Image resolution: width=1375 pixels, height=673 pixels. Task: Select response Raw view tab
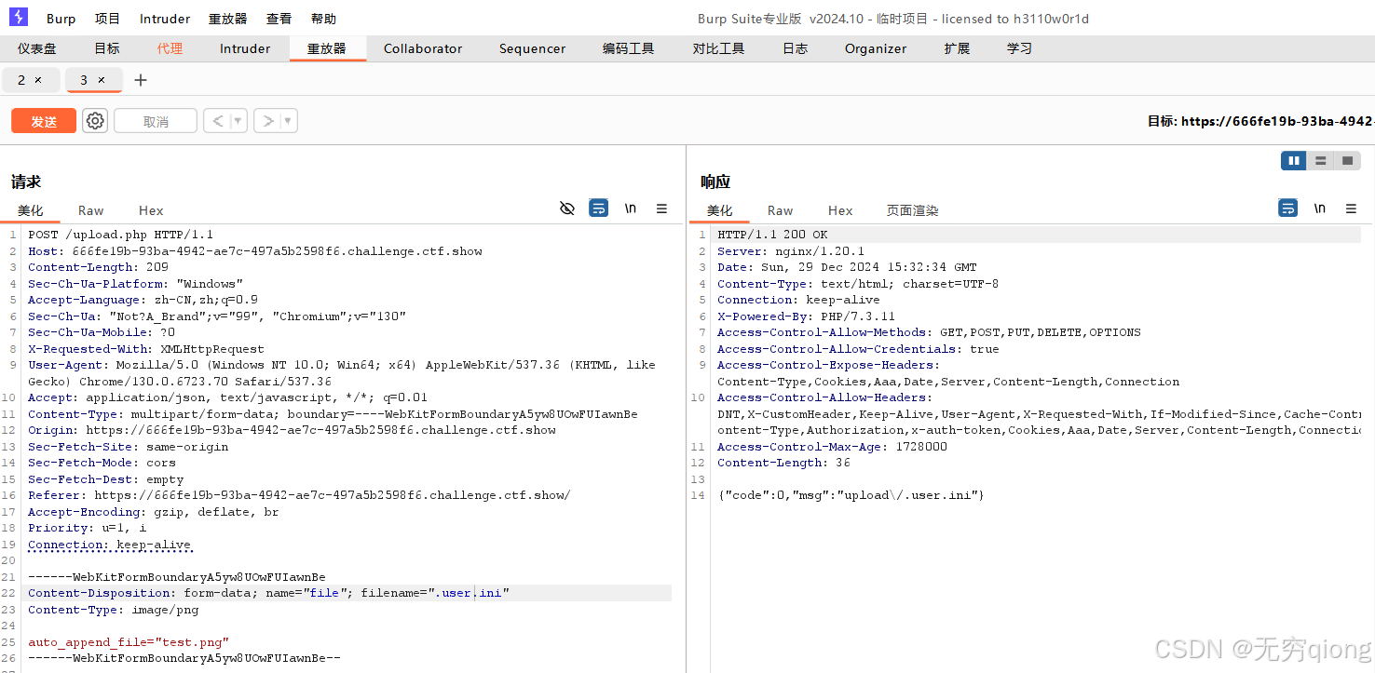780,210
